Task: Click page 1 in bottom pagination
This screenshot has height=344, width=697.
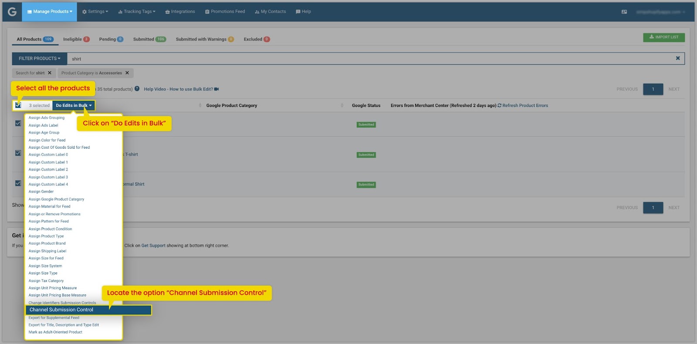Action: point(653,208)
